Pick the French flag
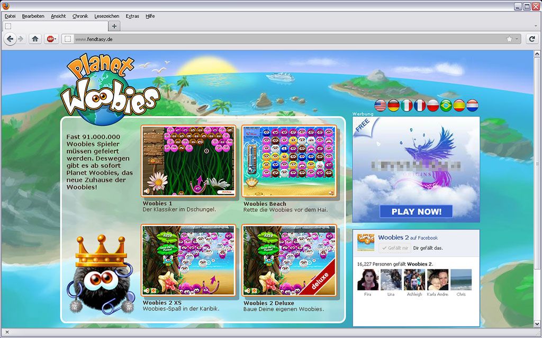 (x=420, y=106)
